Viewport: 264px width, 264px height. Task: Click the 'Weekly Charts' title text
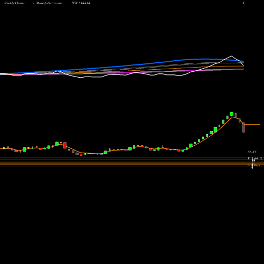tap(14, 3)
